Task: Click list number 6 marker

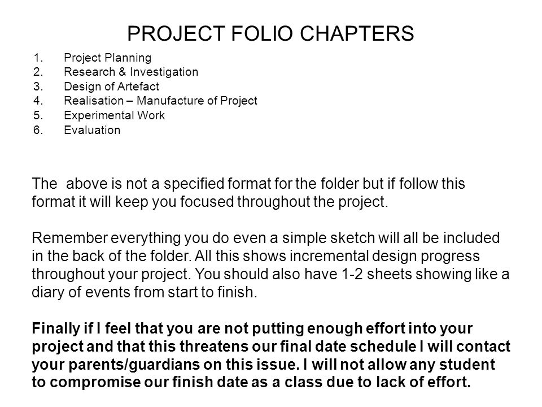Action: 38,130
